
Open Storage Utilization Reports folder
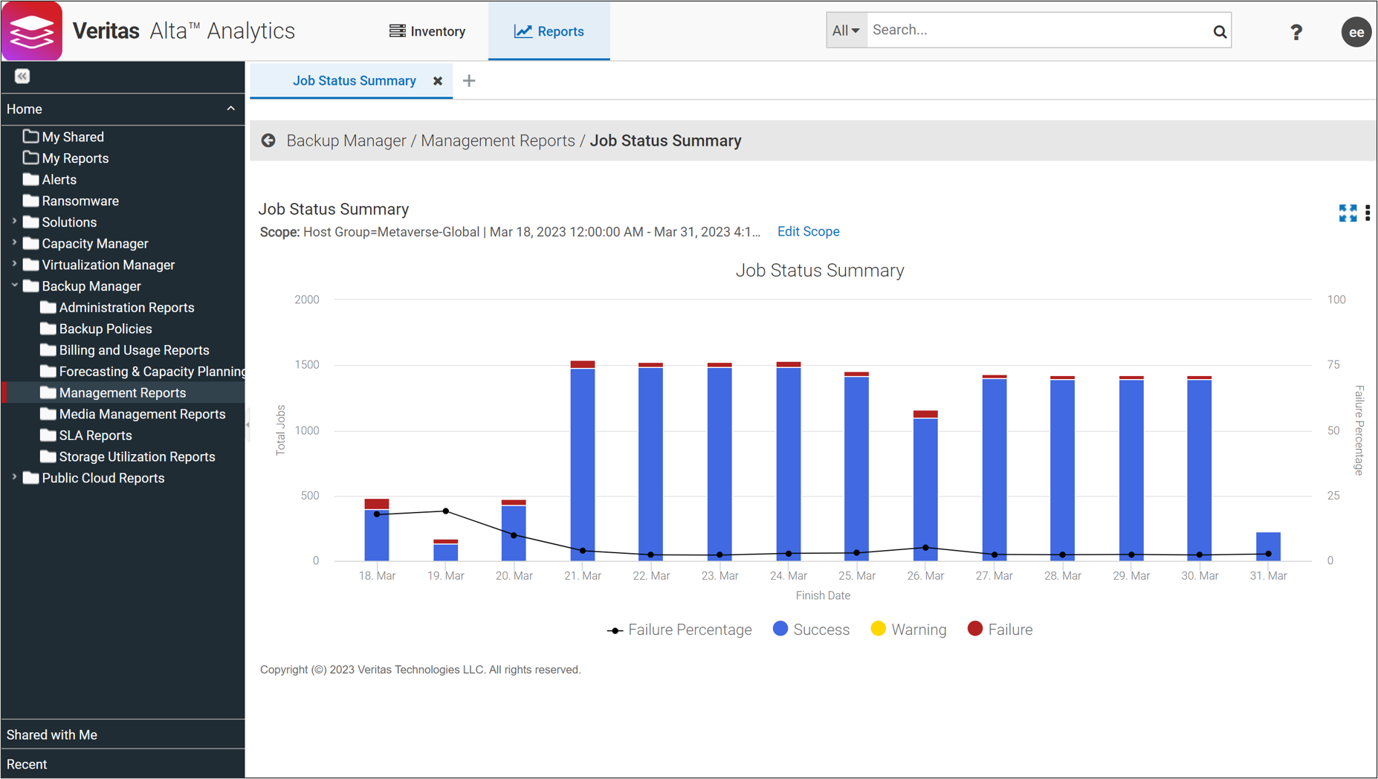coord(128,457)
